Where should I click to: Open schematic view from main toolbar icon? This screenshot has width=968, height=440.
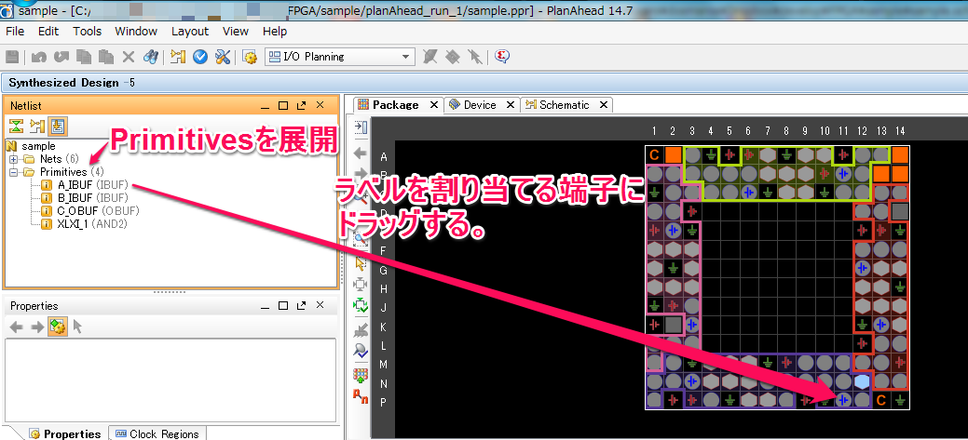coord(178,57)
